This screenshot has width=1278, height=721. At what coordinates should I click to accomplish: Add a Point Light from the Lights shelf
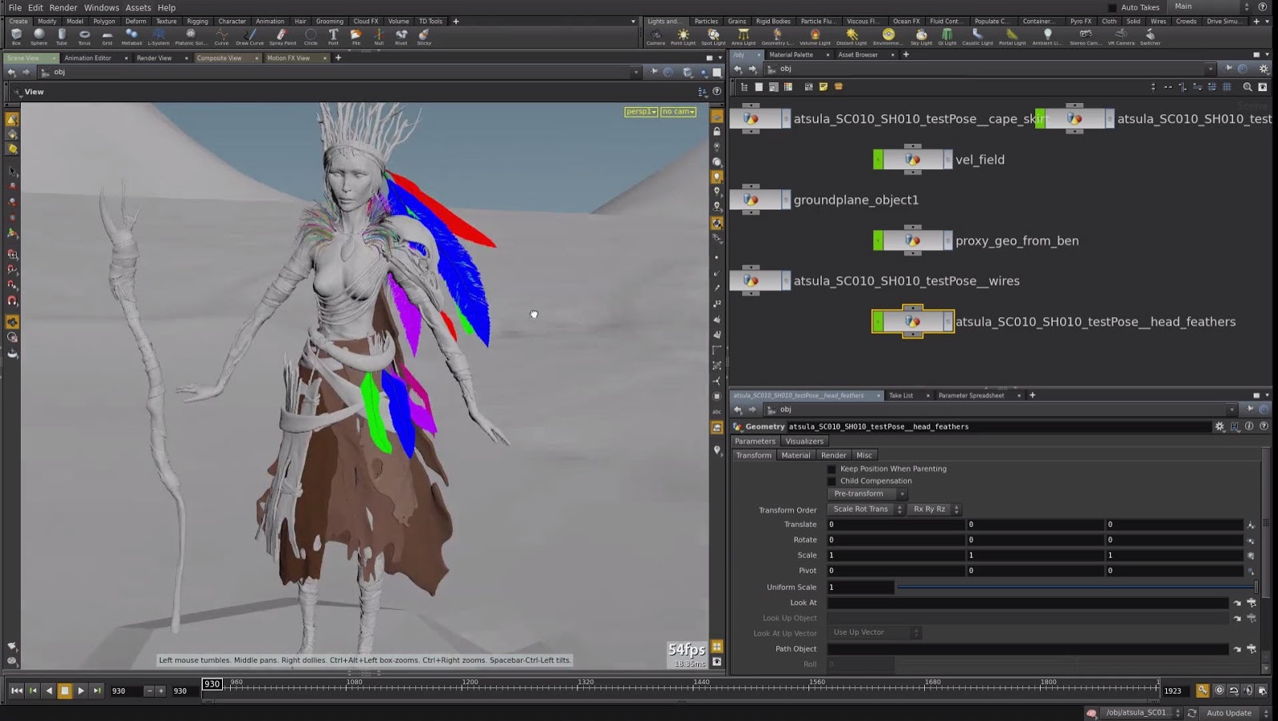coord(683,36)
